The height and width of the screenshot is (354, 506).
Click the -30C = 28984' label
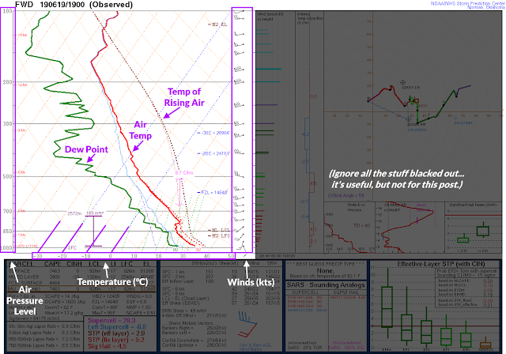[x=213, y=133]
